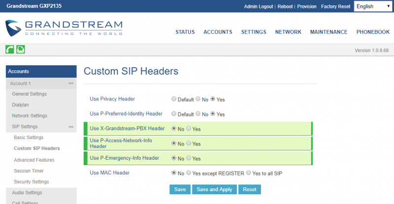Open Dialplan in sidebar
The image size is (394, 204).
click(20, 105)
